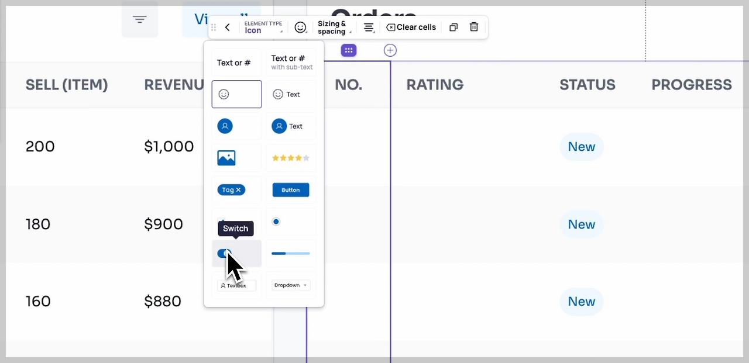The image size is (749, 363).
Task: Click the circled plus add-column icon
Action: click(390, 50)
